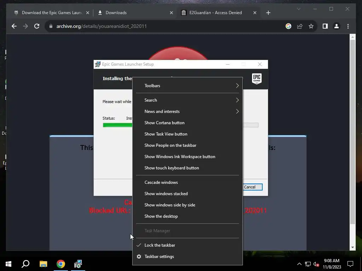Select Show windows stacked
This screenshot has height=271, width=362.
(x=187, y=194)
